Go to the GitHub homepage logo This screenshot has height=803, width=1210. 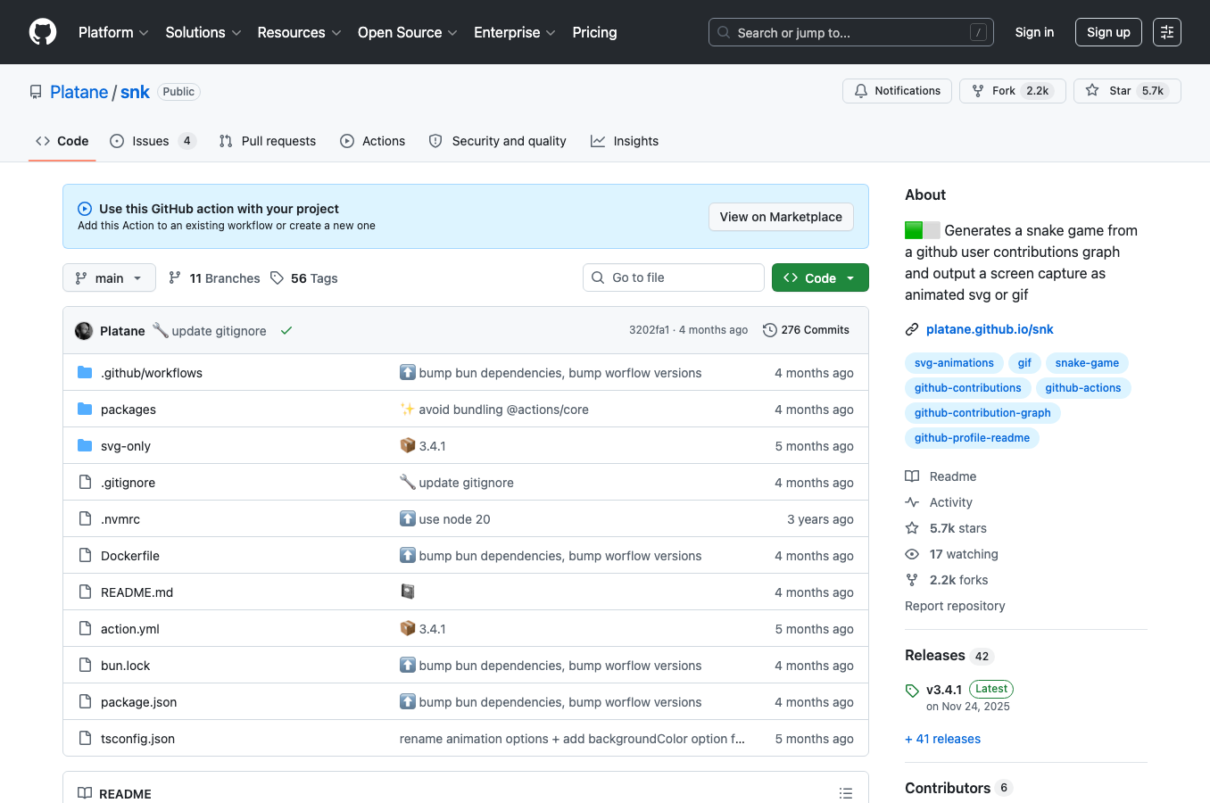click(x=43, y=32)
